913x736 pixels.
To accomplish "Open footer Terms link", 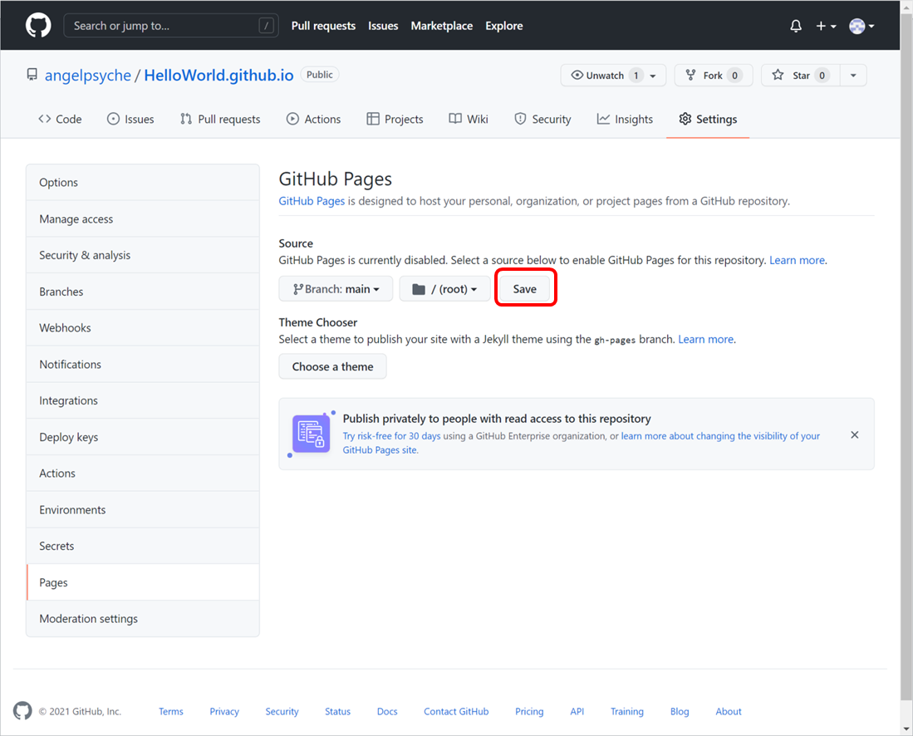I will point(170,712).
